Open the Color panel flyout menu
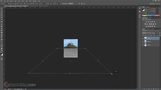 (160, 7)
